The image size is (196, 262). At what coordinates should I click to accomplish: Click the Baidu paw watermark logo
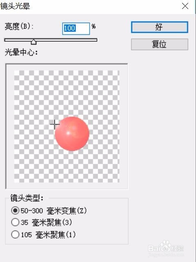[165, 245]
